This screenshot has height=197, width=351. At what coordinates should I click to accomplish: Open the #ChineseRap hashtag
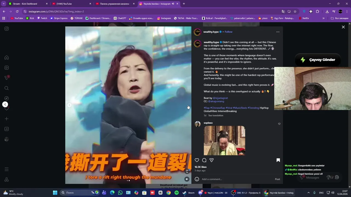[217, 108]
